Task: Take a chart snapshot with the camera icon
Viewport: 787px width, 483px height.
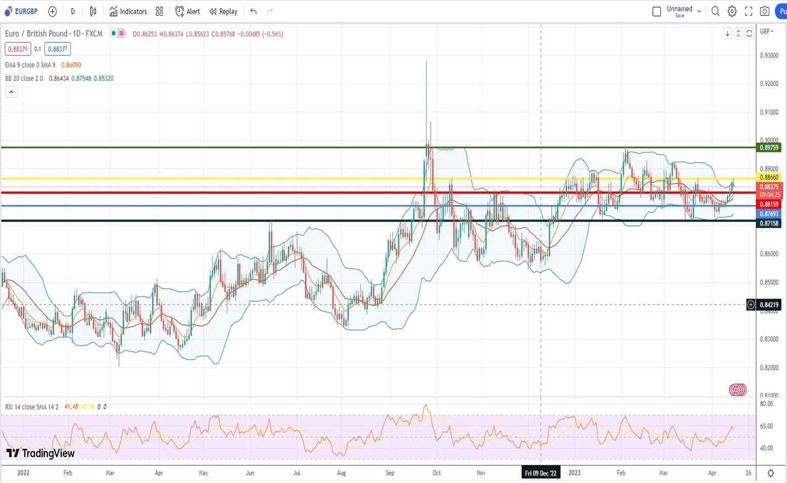Action: click(765, 11)
